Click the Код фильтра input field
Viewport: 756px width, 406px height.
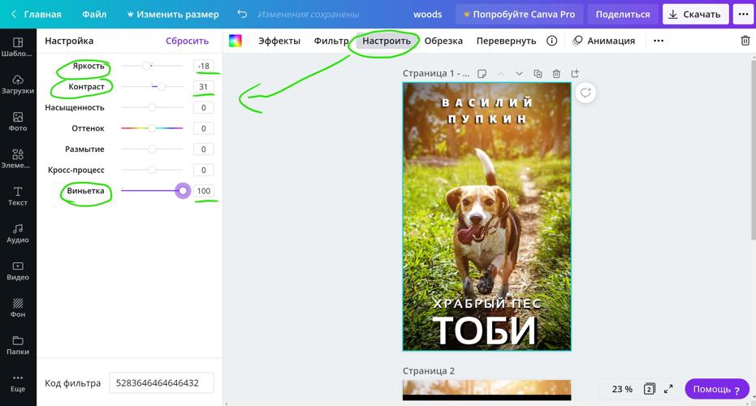162,382
